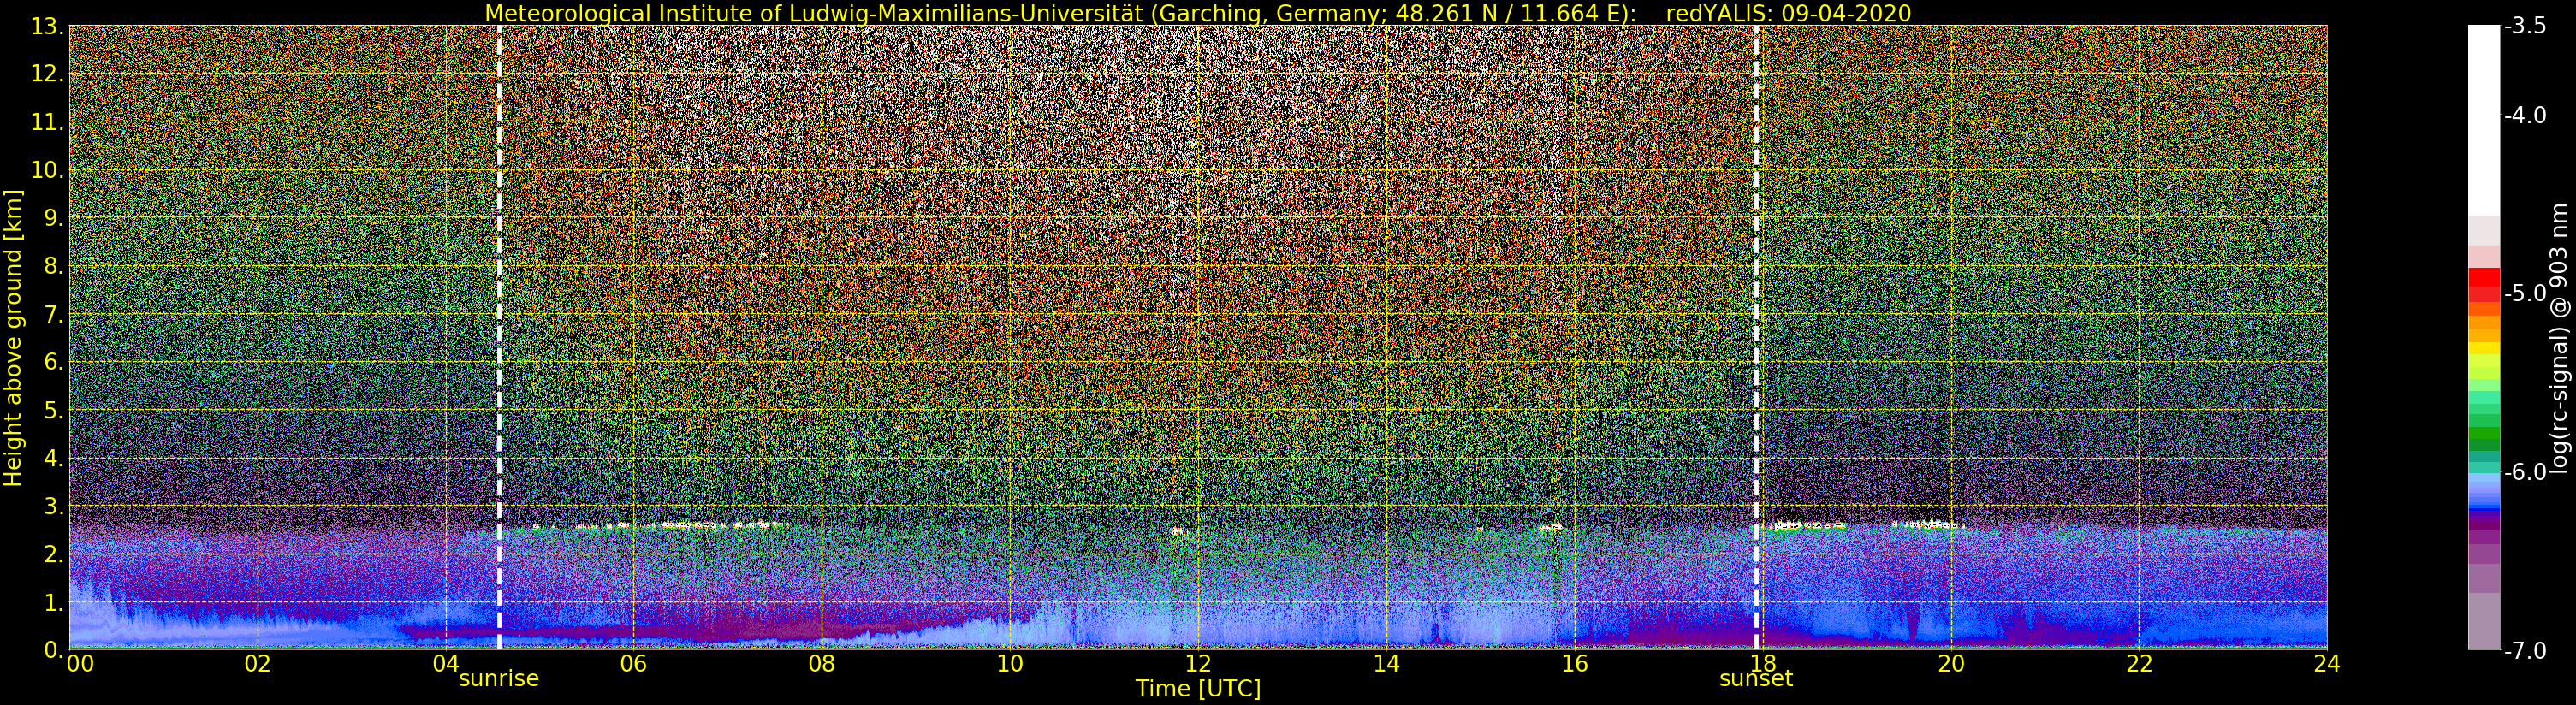Click the "22" time axis tick label
2576x705 pixels.
[x=2139, y=664]
